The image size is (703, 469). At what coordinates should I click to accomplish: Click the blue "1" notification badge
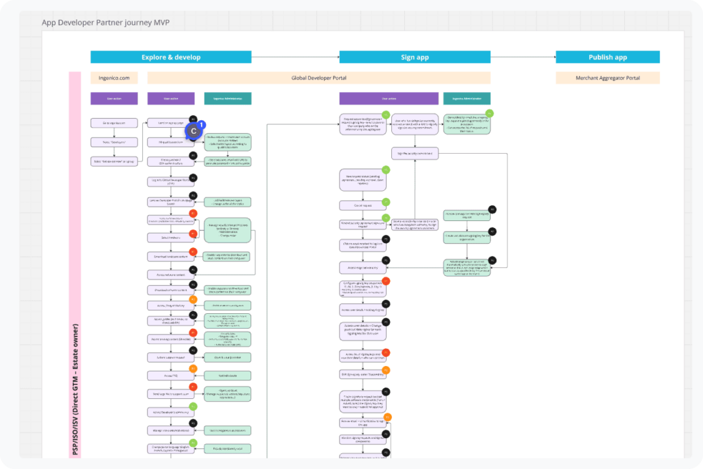point(201,125)
